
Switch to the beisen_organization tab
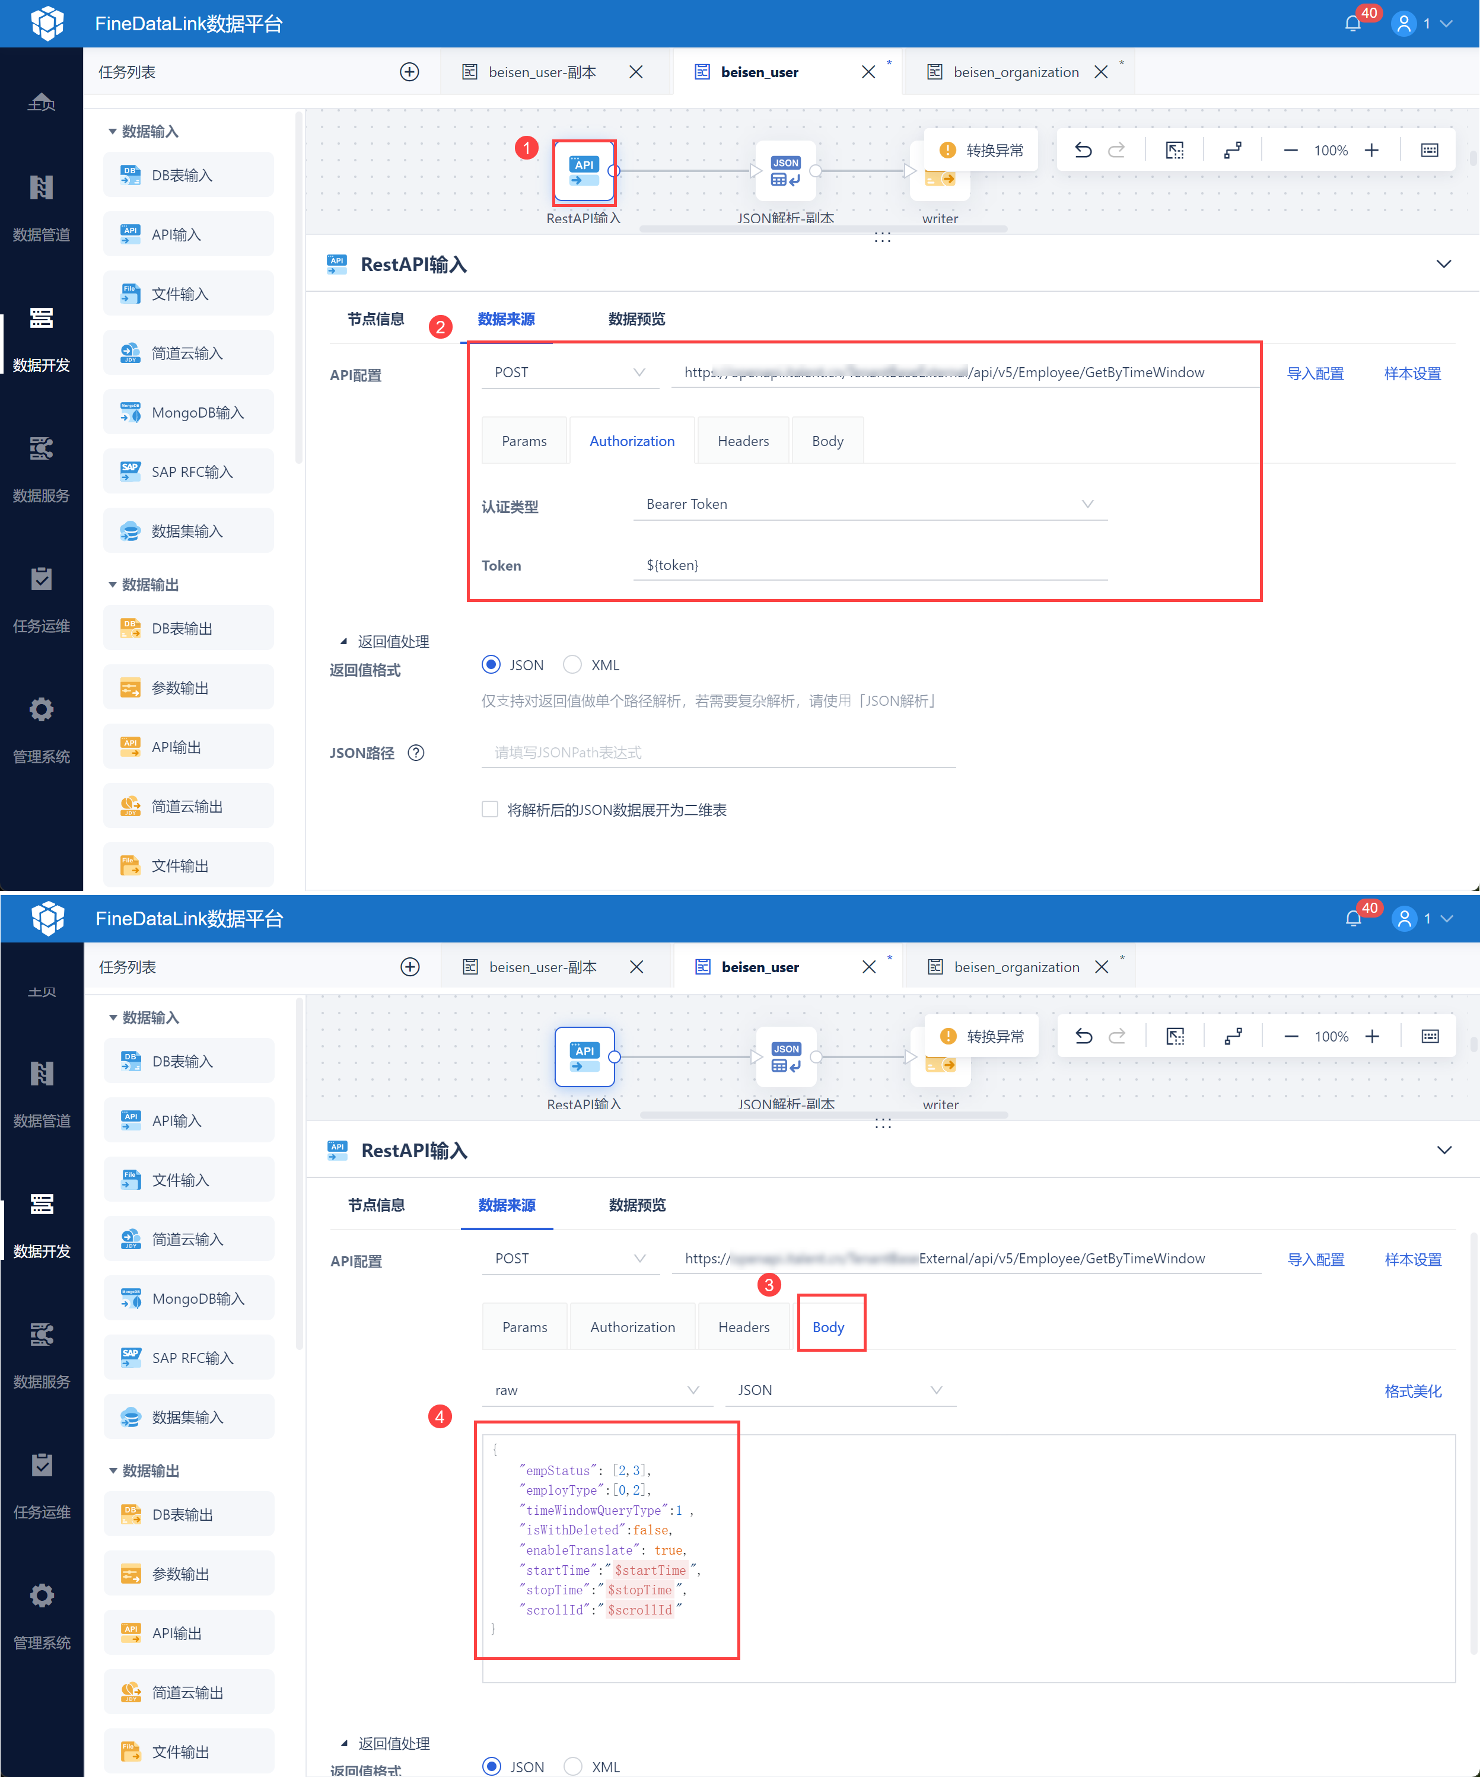pos(1016,72)
